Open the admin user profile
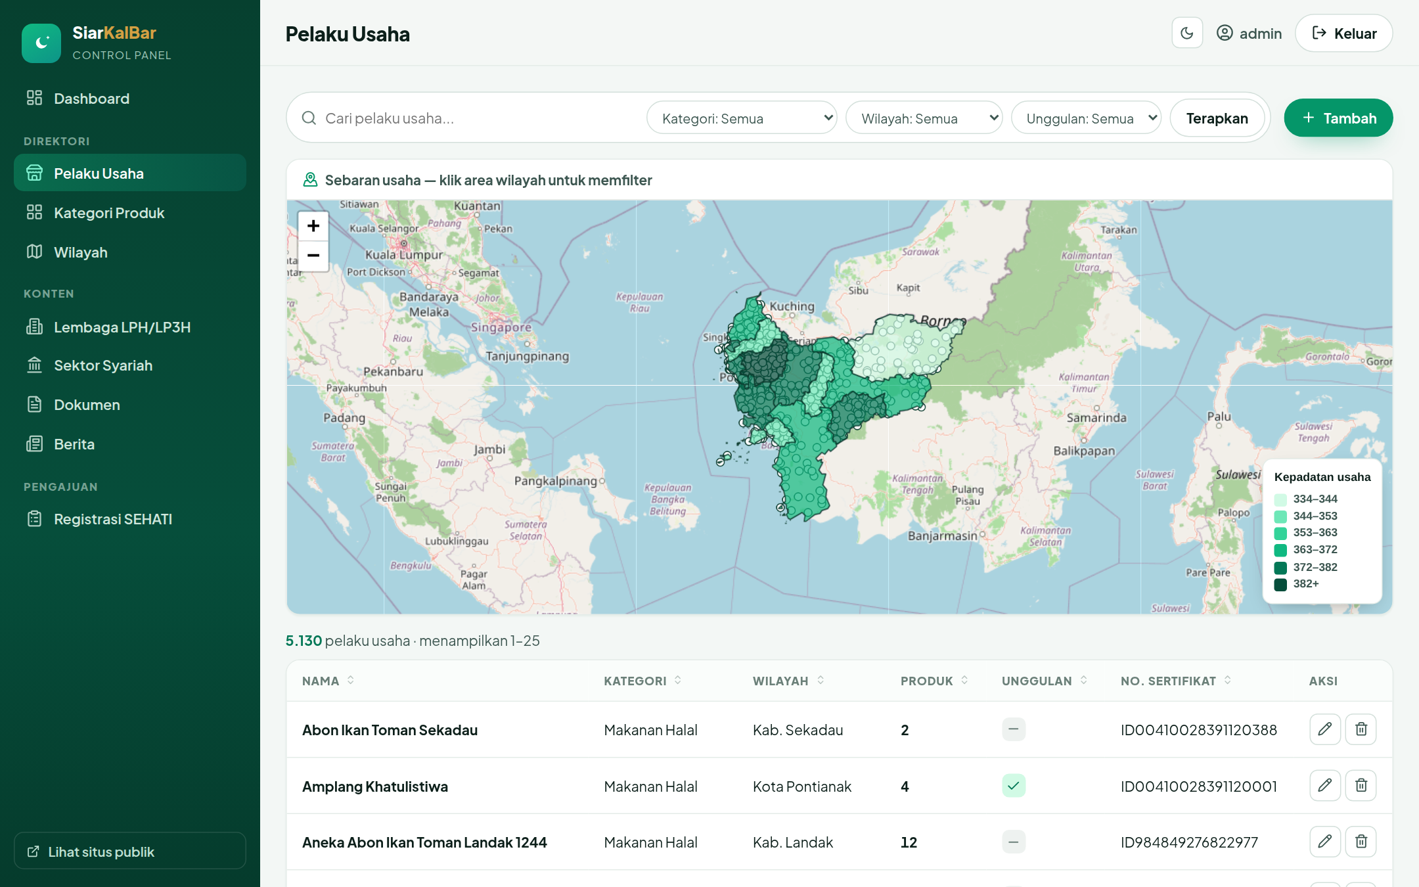Image resolution: width=1419 pixels, height=887 pixels. tap(1249, 33)
